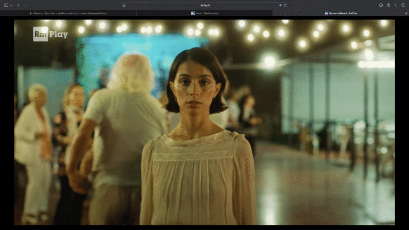Viewport: 409px width, 230px height.
Task: Mute the RaiPlay tab via speaker icon
Action: point(406,13)
